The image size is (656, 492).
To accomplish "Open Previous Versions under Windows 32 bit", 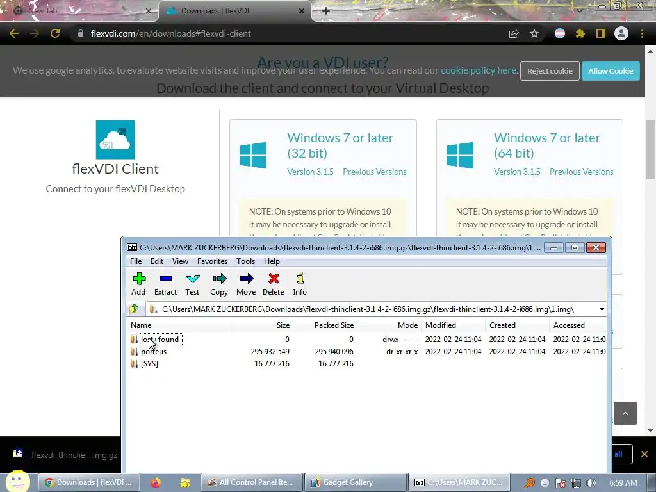I will (375, 172).
